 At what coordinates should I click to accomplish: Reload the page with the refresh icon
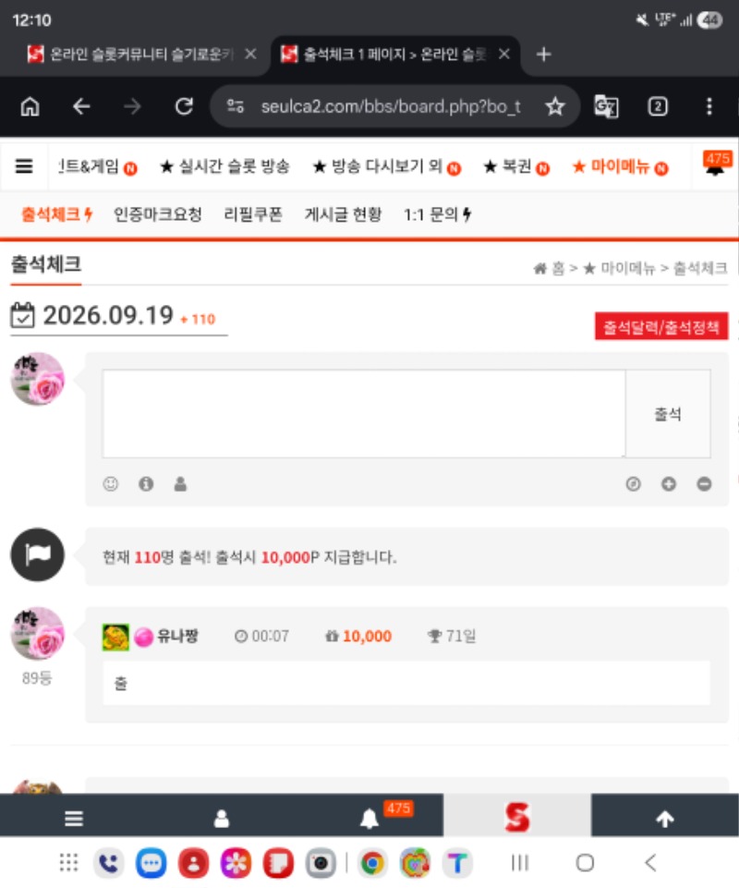[184, 106]
